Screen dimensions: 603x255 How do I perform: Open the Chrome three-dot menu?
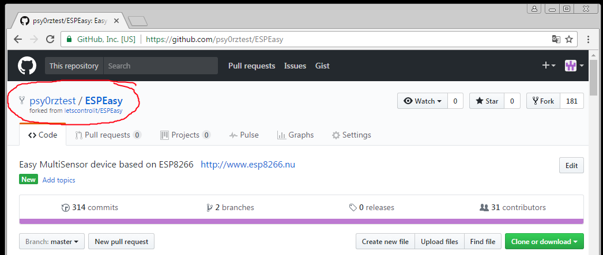pyautogui.click(x=589, y=39)
